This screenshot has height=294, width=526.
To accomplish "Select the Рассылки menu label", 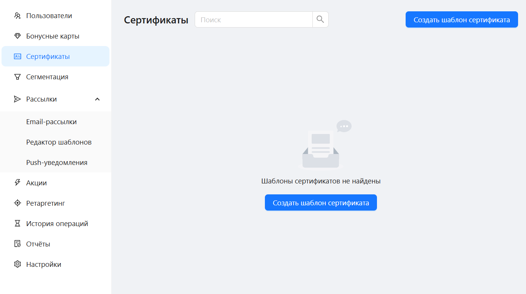I will click(42, 99).
